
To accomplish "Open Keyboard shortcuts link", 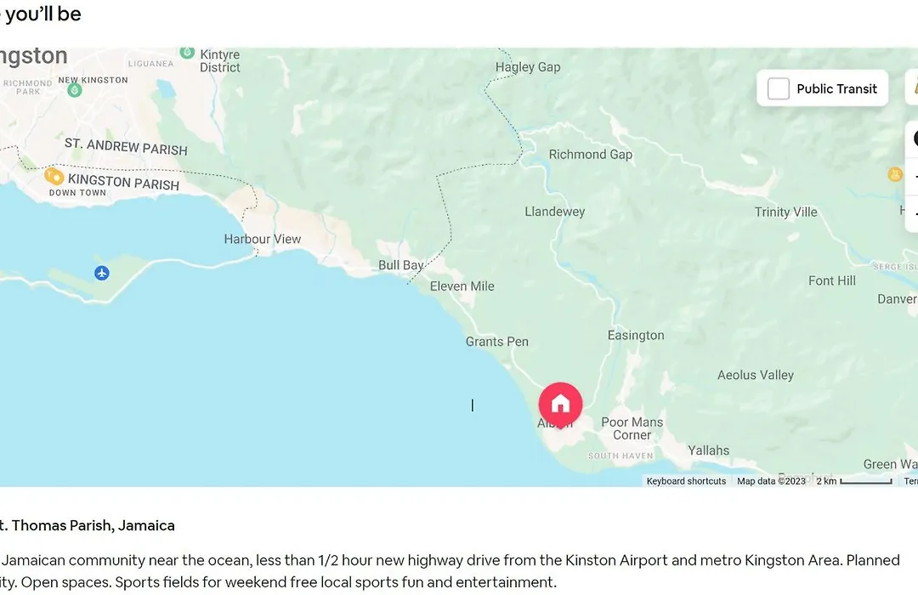I will pyautogui.click(x=686, y=481).
